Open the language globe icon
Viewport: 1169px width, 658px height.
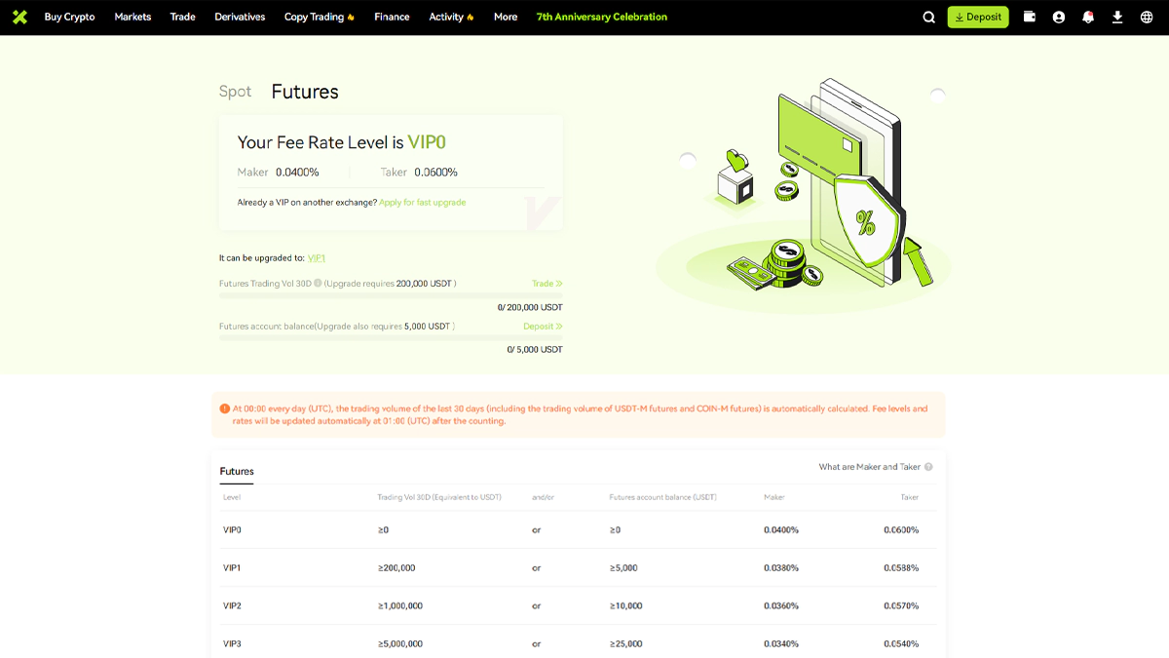(x=1147, y=18)
